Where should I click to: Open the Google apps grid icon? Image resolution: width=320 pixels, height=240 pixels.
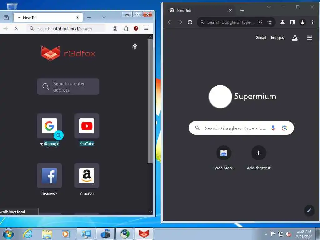(310, 38)
